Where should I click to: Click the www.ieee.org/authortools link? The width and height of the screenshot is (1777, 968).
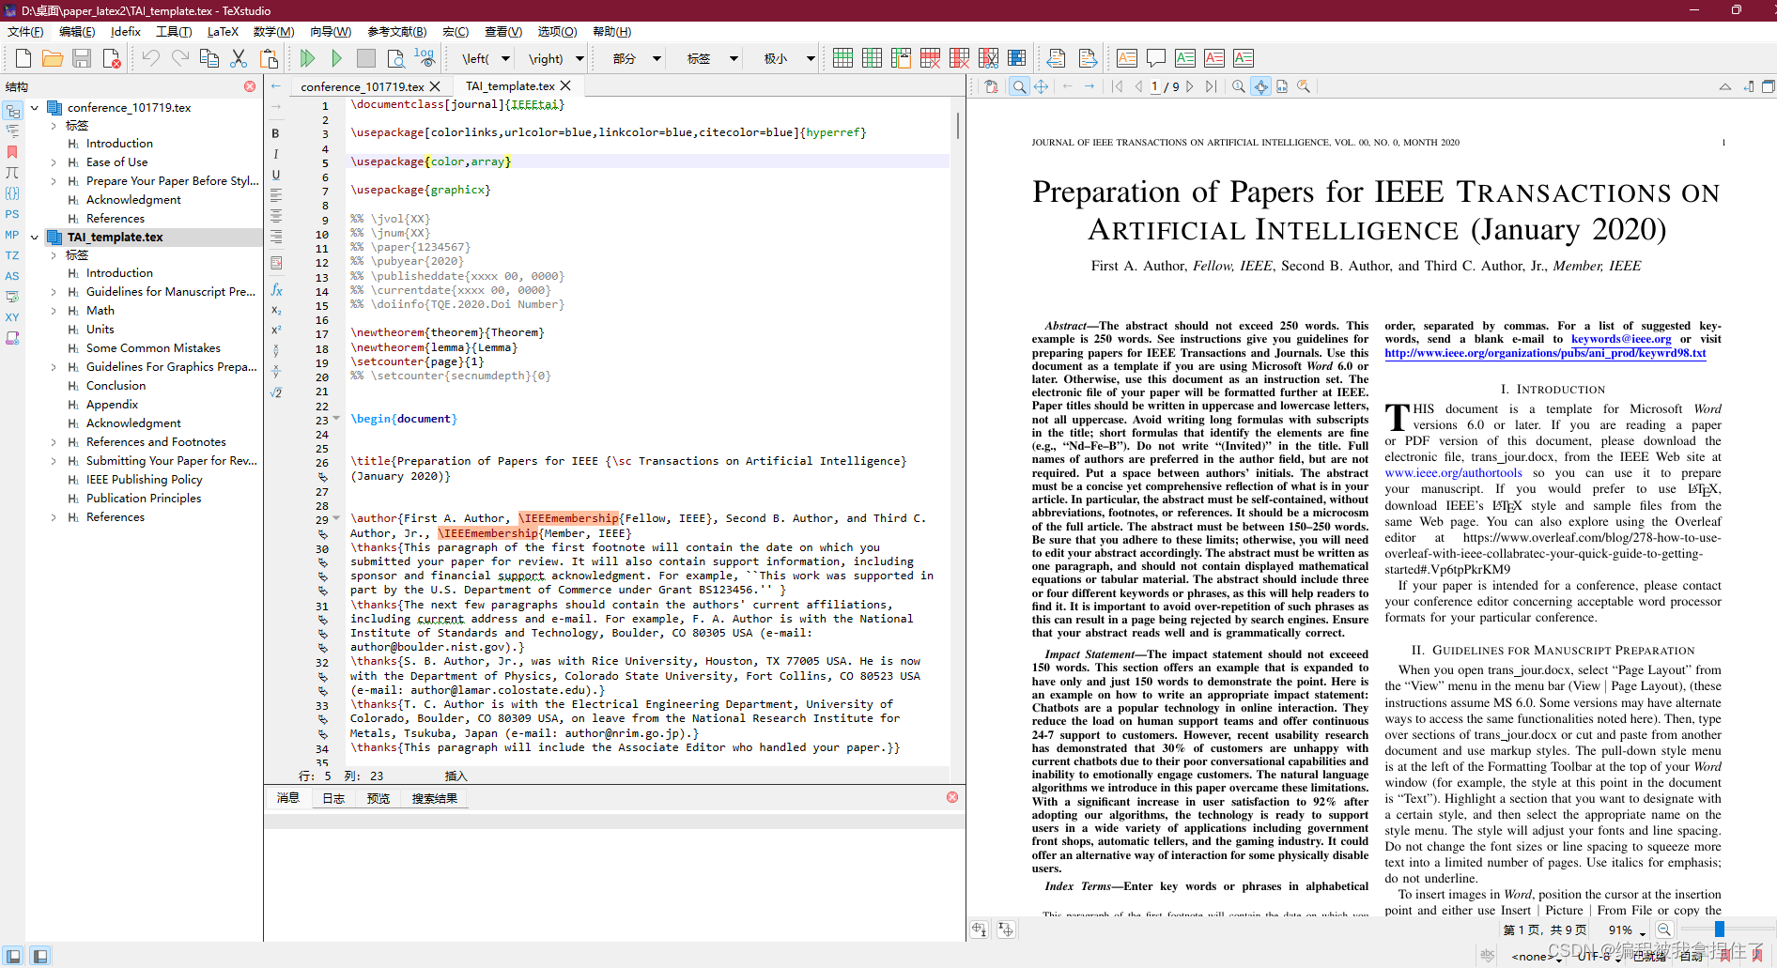pyautogui.click(x=1453, y=472)
